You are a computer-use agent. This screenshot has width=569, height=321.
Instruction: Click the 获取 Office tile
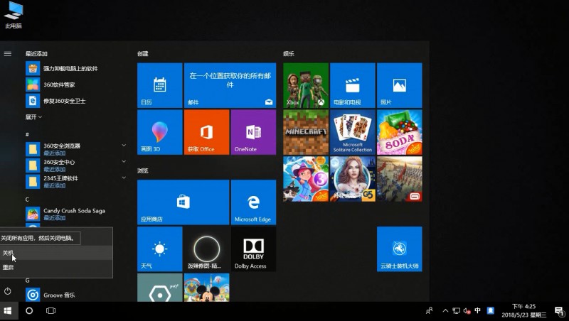click(x=206, y=132)
